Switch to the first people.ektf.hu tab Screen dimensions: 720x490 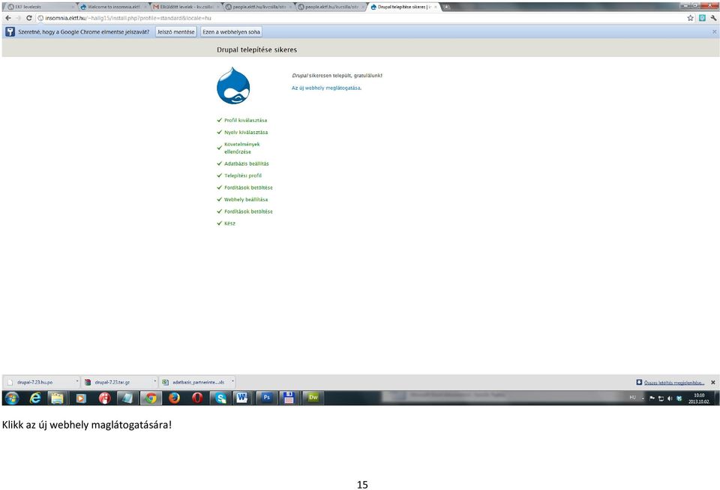(259, 7)
